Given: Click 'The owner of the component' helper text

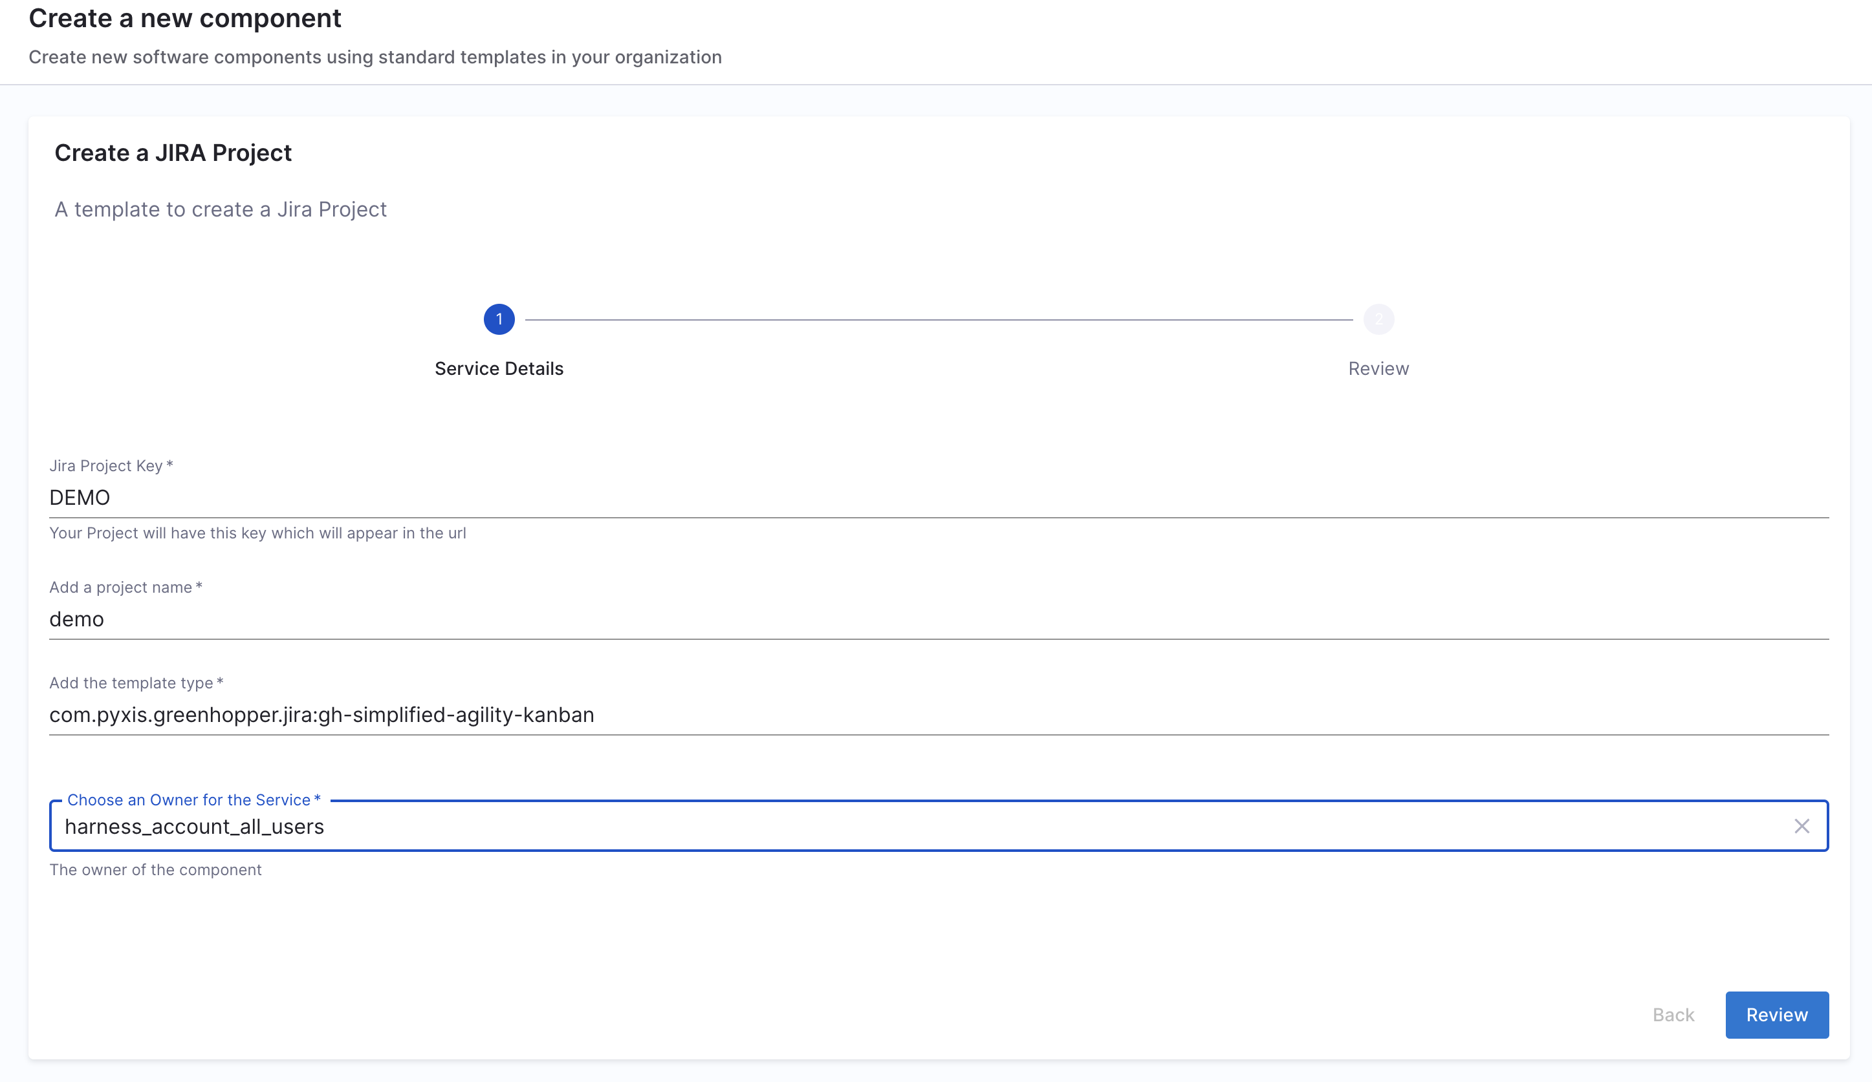Looking at the screenshot, I should [x=155, y=870].
